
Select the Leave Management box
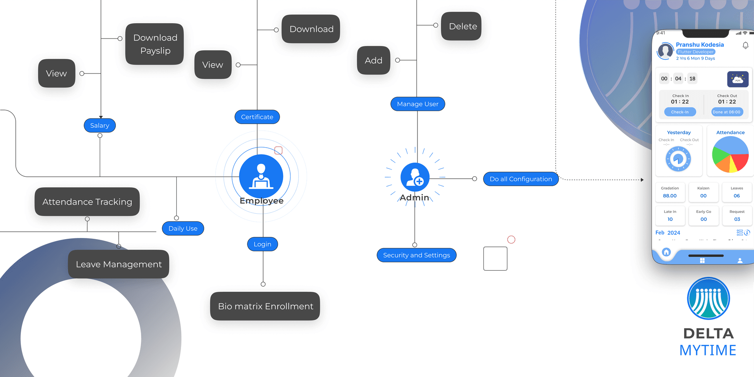118,264
